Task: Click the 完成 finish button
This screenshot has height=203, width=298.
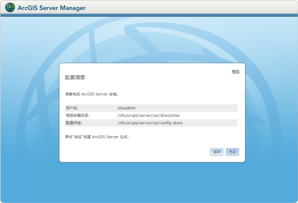Action: [232, 152]
